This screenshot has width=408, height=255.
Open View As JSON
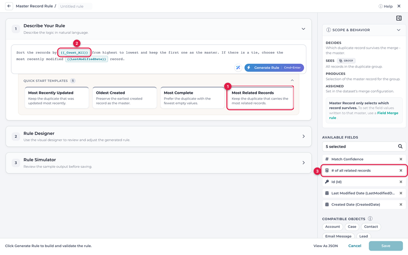(326, 246)
